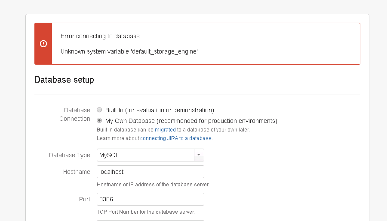Screen dimensions: 387x221
Task: Select the Error connecting to database message
Action: point(100,36)
